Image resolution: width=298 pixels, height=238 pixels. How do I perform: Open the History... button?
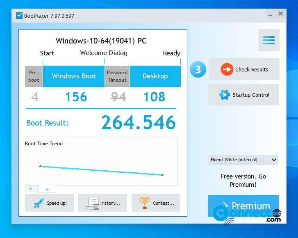[102, 203]
